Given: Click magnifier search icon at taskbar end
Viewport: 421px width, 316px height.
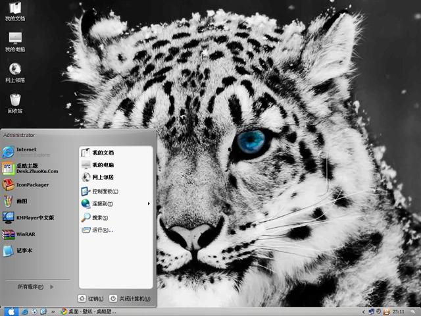Looking at the screenshot, I should point(414,311).
